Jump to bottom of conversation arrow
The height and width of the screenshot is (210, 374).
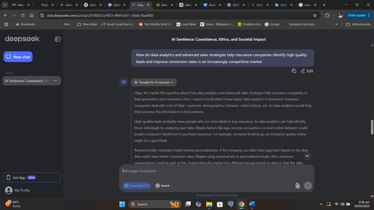307,156
